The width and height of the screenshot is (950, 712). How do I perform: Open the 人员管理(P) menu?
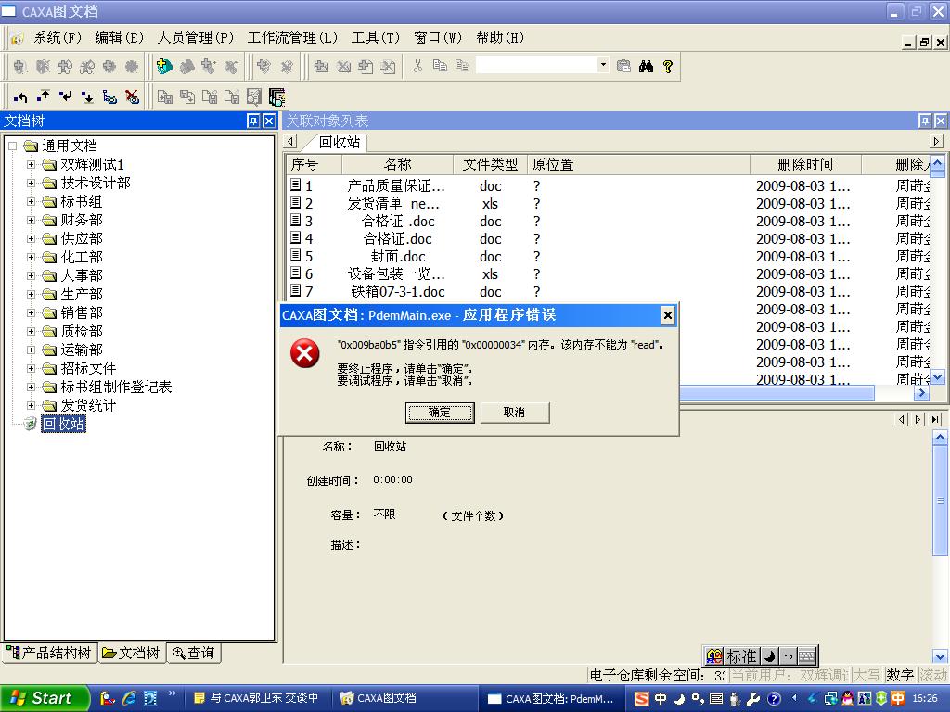[195, 37]
